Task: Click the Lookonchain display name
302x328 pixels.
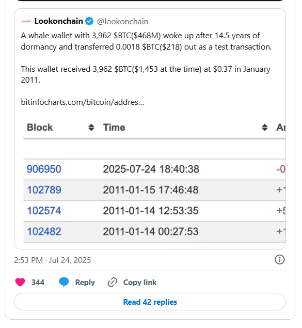Action: click(x=58, y=21)
